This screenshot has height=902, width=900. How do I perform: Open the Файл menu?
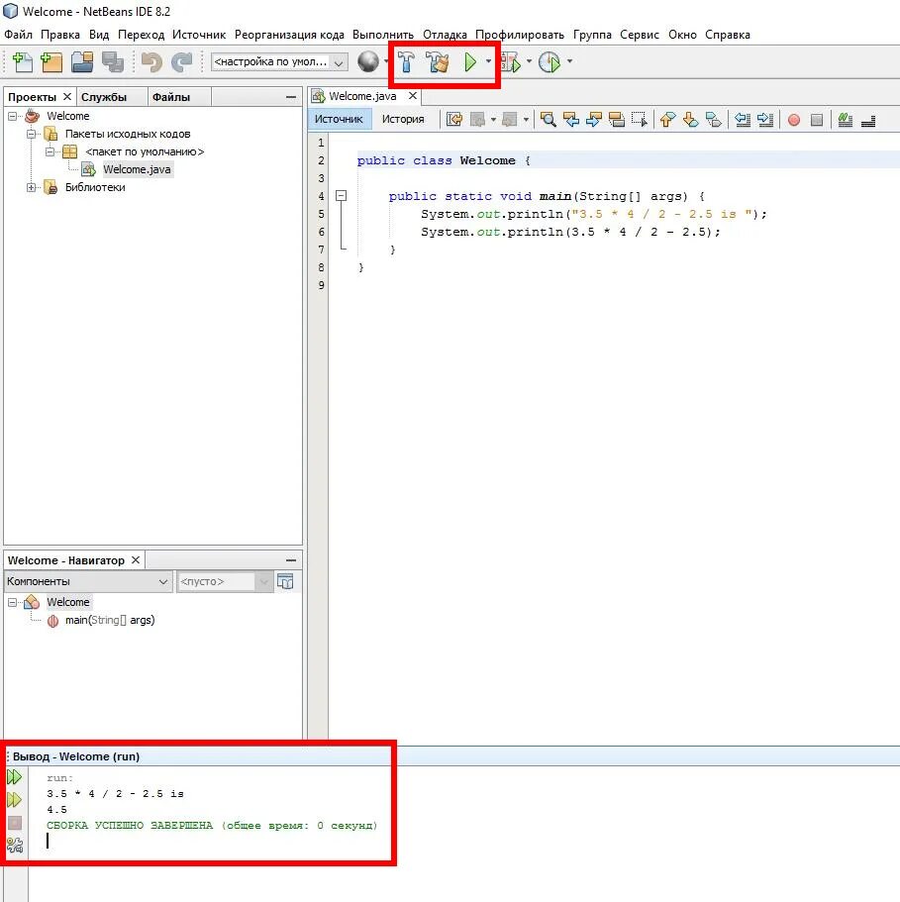click(19, 35)
